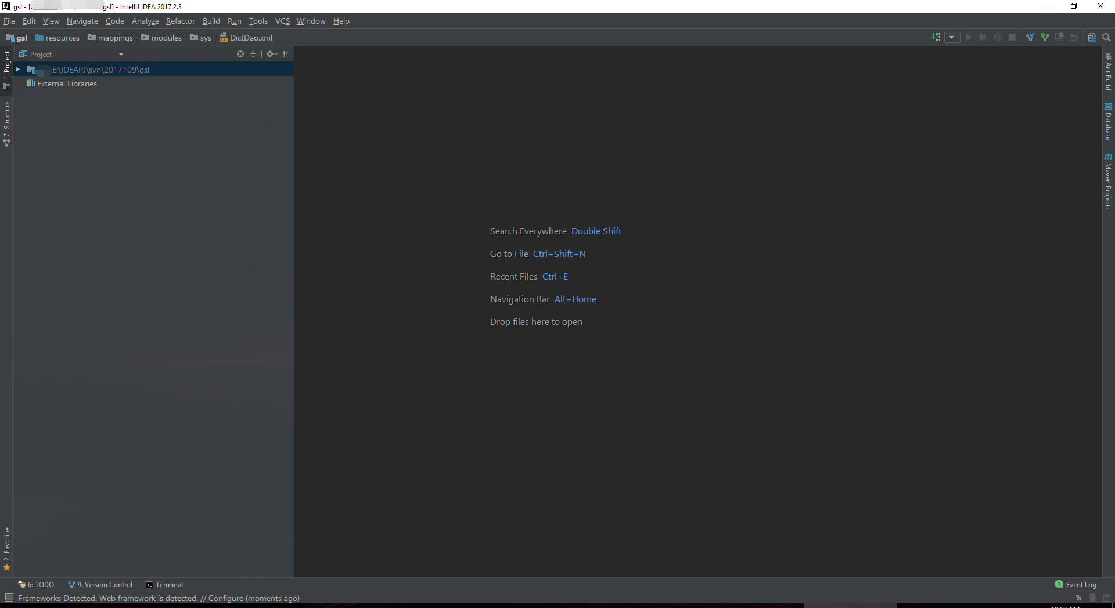This screenshot has width=1115, height=608.
Task: Hide the Project panel with arrow icon
Action: point(286,54)
